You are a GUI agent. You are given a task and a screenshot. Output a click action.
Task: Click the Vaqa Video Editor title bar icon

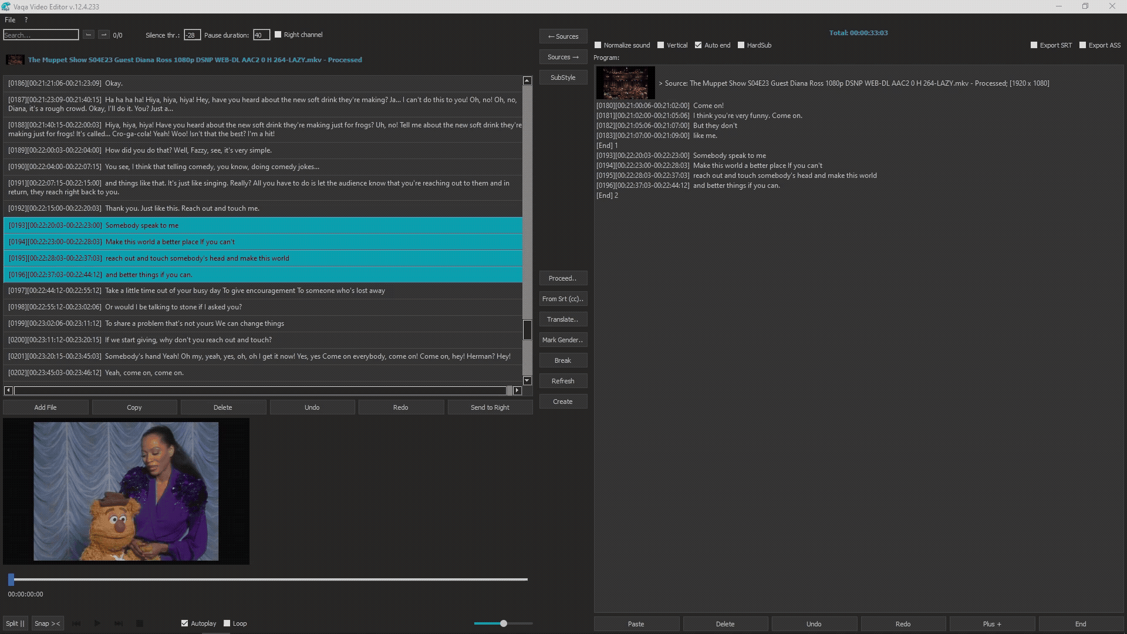6,6
